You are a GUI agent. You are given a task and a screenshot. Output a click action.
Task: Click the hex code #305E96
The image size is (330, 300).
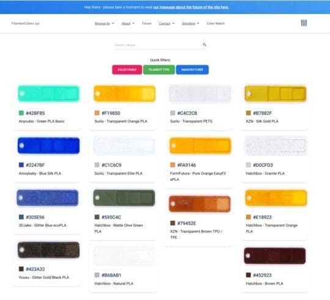pos(35,217)
